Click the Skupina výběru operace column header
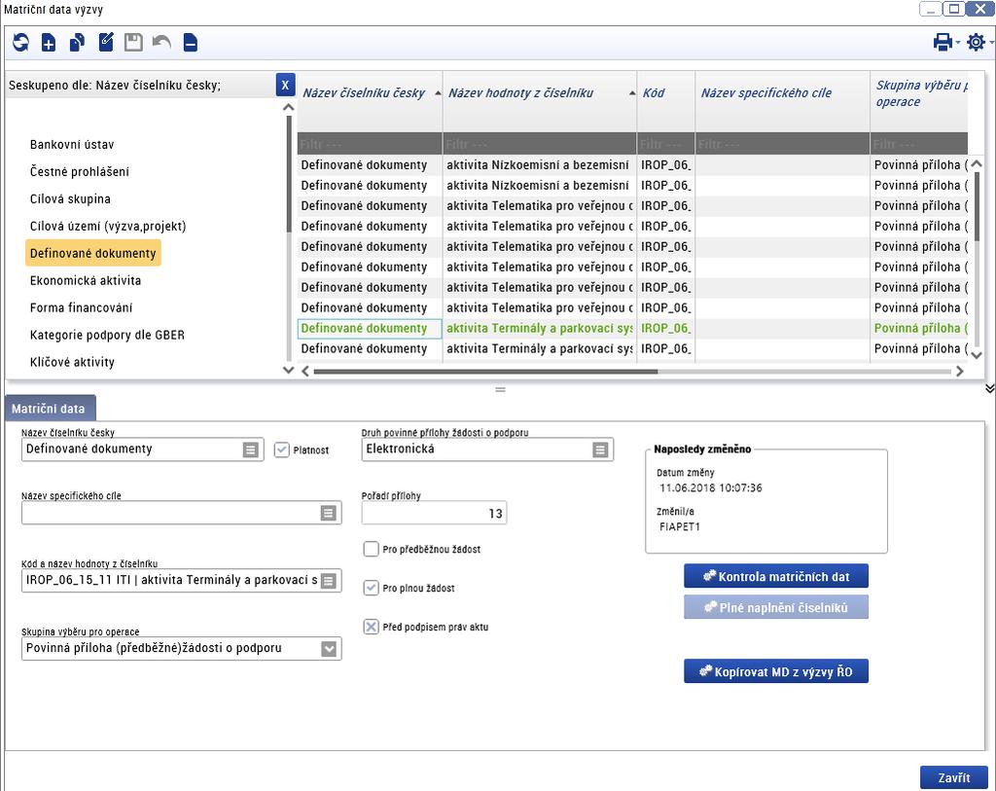 [x=920, y=92]
